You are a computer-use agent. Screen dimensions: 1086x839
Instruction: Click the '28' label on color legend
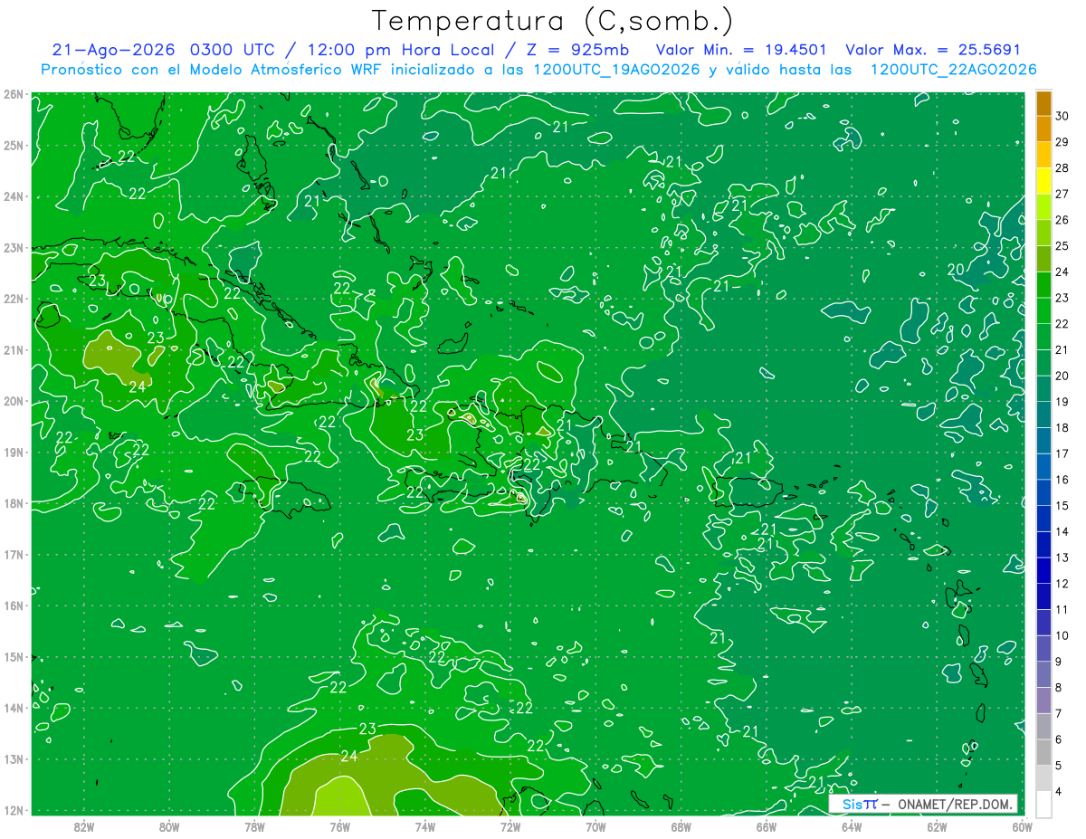pyautogui.click(x=1062, y=167)
